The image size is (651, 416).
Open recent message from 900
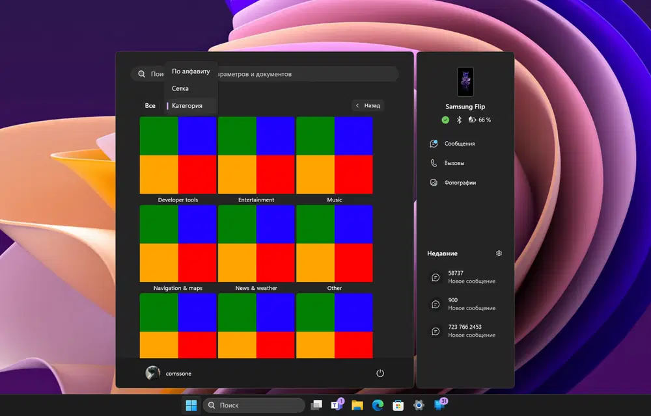coord(465,304)
